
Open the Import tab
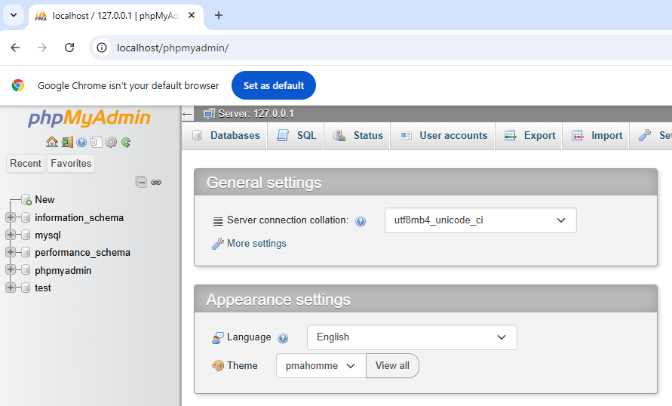pyautogui.click(x=596, y=136)
